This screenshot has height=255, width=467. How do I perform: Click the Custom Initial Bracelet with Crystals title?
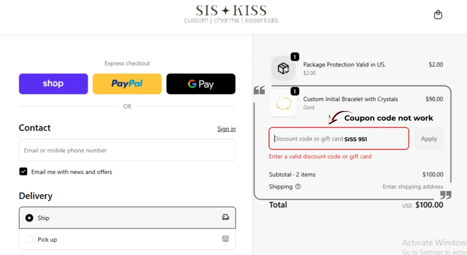pyautogui.click(x=351, y=99)
